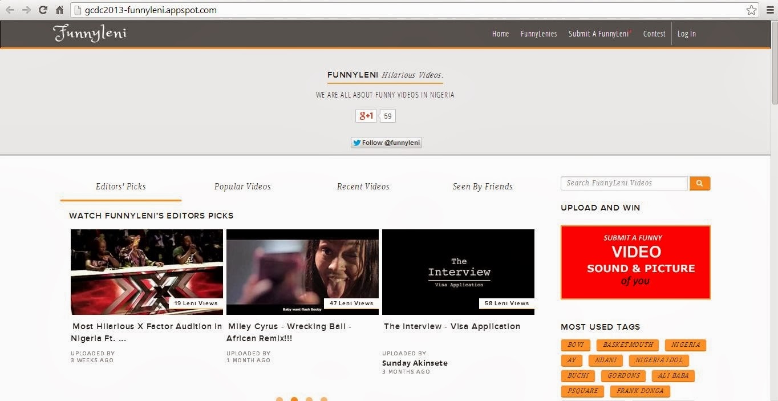Reload the page with the refresh icon
The height and width of the screenshot is (401, 778).
pyautogui.click(x=43, y=10)
